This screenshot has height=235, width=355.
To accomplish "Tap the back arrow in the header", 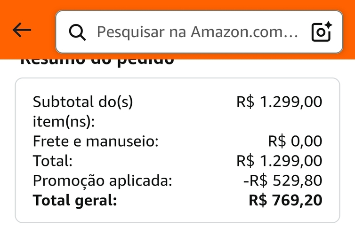I will tap(22, 31).
